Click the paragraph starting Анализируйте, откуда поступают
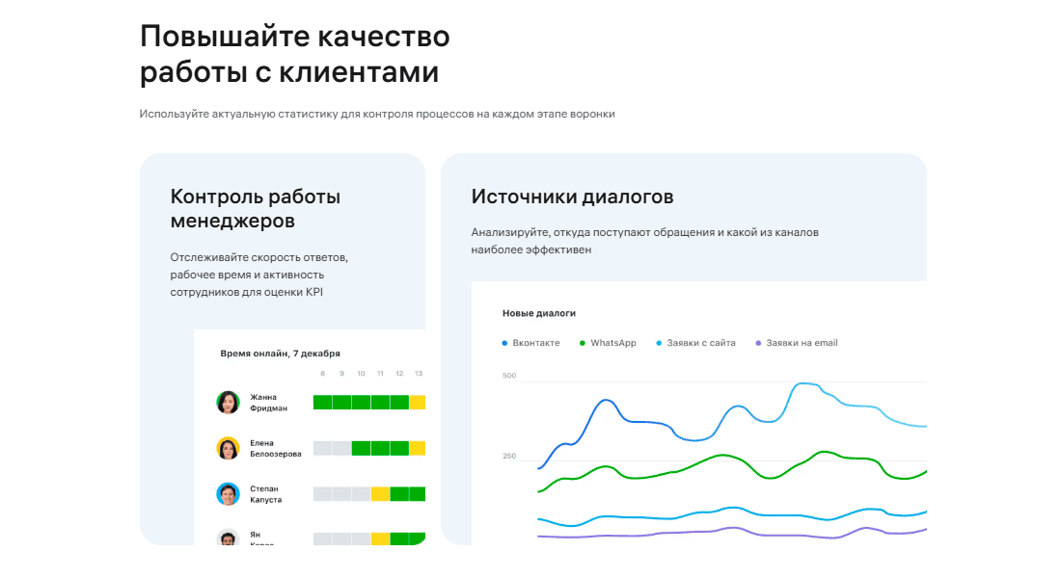The image size is (1061, 578). tap(644, 241)
